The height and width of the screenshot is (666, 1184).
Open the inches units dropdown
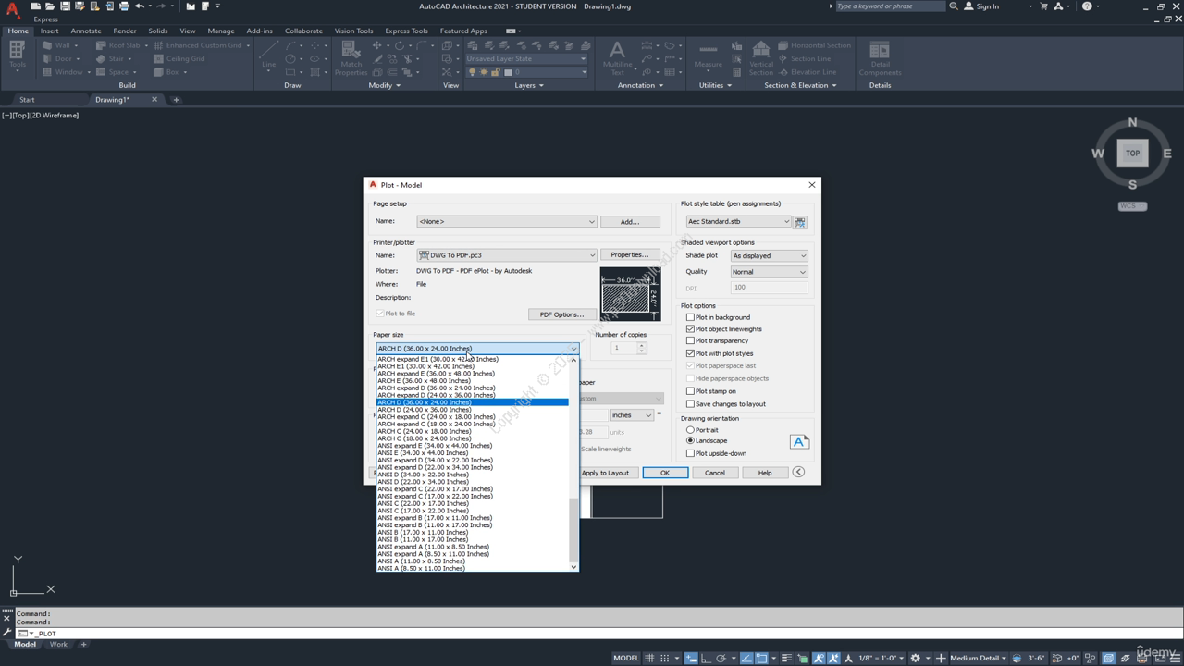[632, 415]
